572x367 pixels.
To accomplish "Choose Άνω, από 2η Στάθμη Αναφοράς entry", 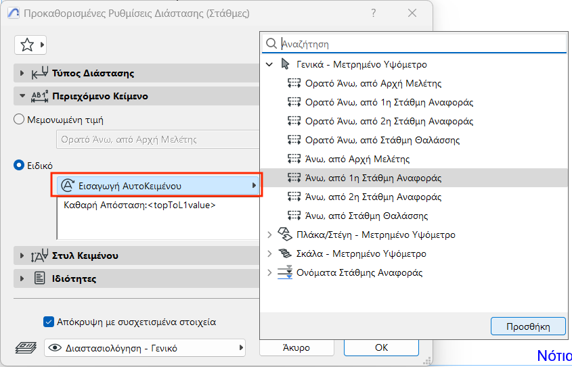I will [x=414, y=197].
